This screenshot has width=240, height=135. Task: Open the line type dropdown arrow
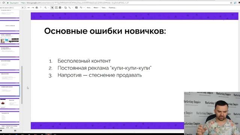[72, 7]
